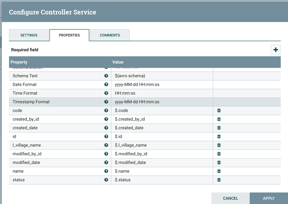Edit the $.status value cell
This screenshot has height=204, width=288.
162,180
